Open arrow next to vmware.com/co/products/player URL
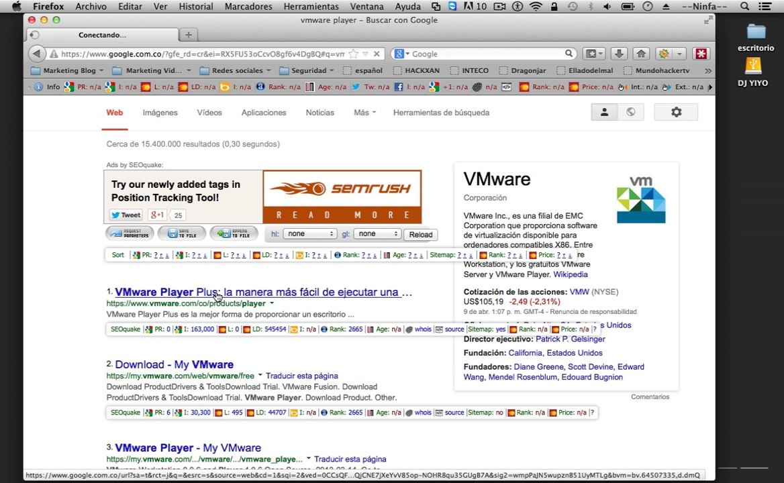784x483 pixels. (x=271, y=303)
